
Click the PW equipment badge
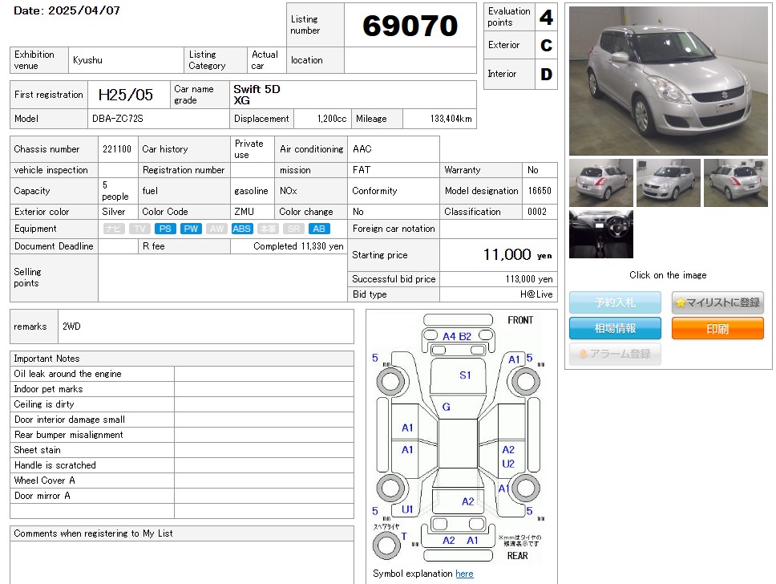click(x=191, y=229)
